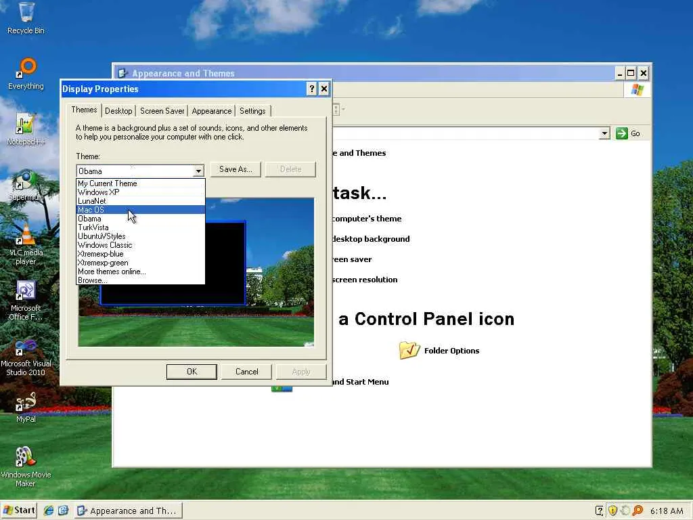Viewport: 693px width, 520px height.
Task: Launch Windows Movie Maker shortcut
Action: (x=26, y=467)
